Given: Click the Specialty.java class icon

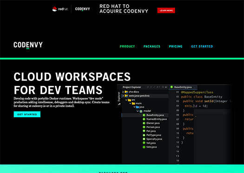Looking at the screenshot, I should click(x=144, y=139).
